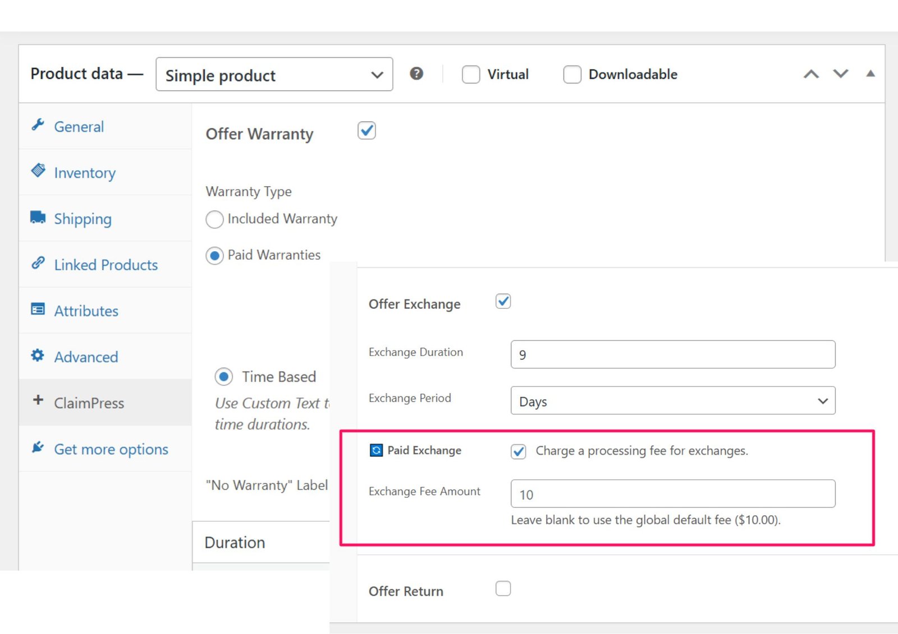Viewport: 898px width, 634px height.
Task: Collapse the Product data panel
Action: tap(870, 73)
